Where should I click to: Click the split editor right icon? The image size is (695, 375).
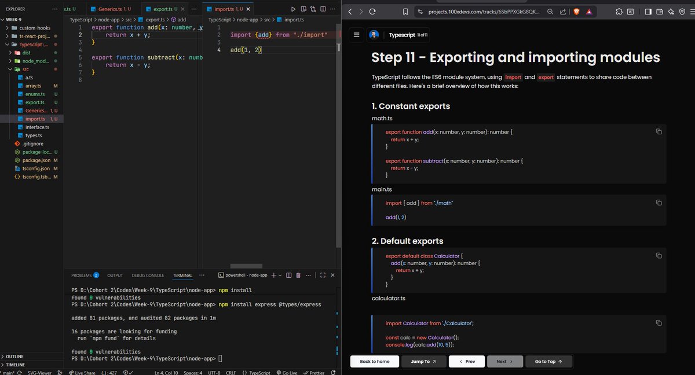click(323, 9)
